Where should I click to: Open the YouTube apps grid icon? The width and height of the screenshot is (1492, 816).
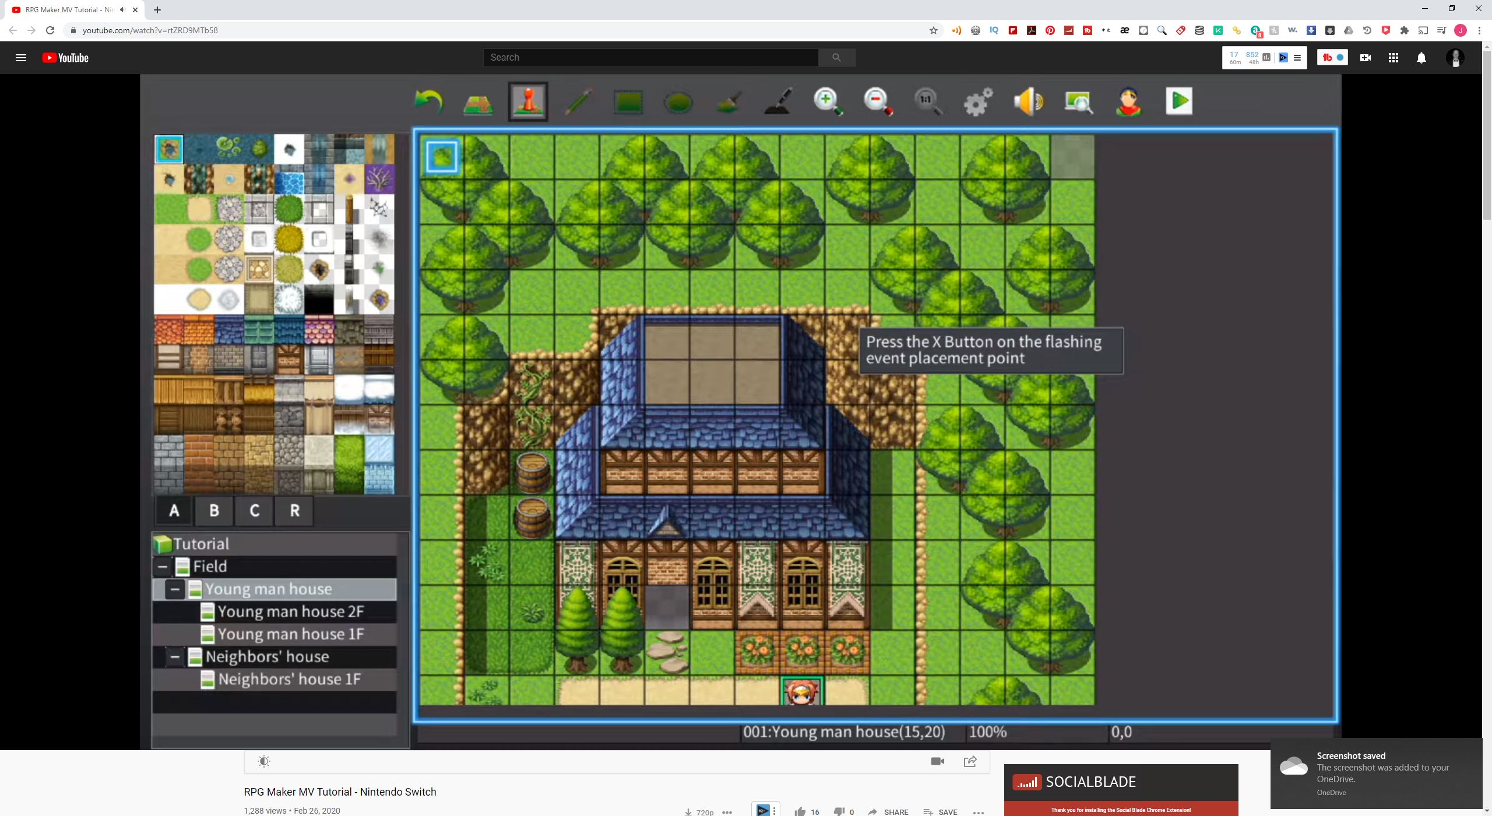[1394, 58]
